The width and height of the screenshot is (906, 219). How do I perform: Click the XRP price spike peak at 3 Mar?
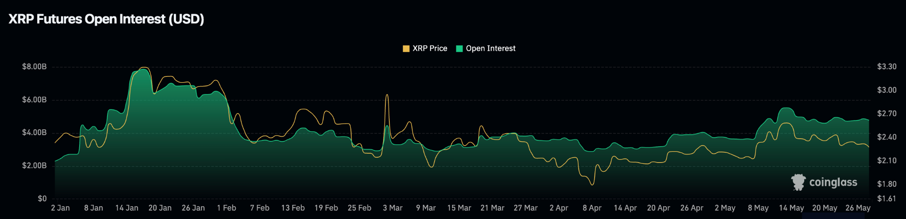[387, 94]
